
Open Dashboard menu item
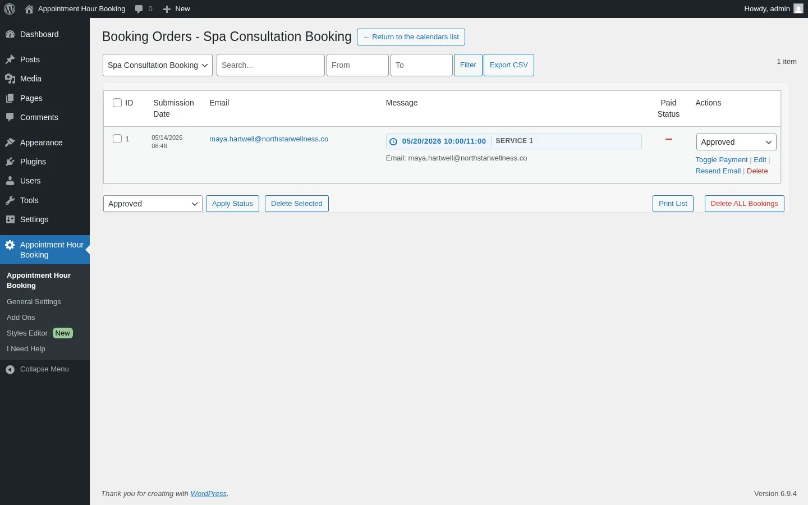pyautogui.click(x=45, y=34)
